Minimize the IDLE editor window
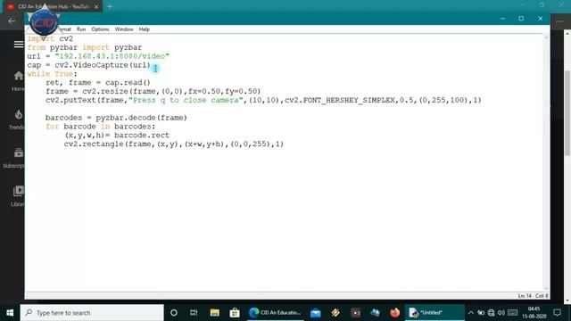The image size is (571, 321). pos(502,18)
